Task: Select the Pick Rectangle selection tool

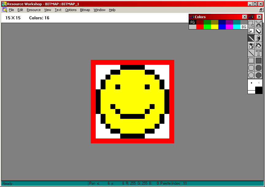Action: pyautogui.click(x=251, y=24)
